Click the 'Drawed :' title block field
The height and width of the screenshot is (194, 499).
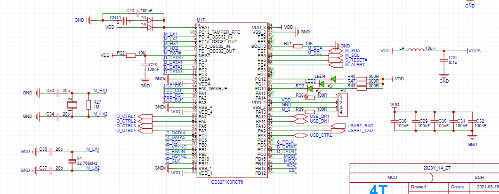(419, 186)
